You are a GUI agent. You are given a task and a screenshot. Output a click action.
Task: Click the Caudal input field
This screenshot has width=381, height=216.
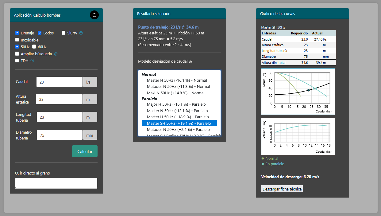(59, 82)
